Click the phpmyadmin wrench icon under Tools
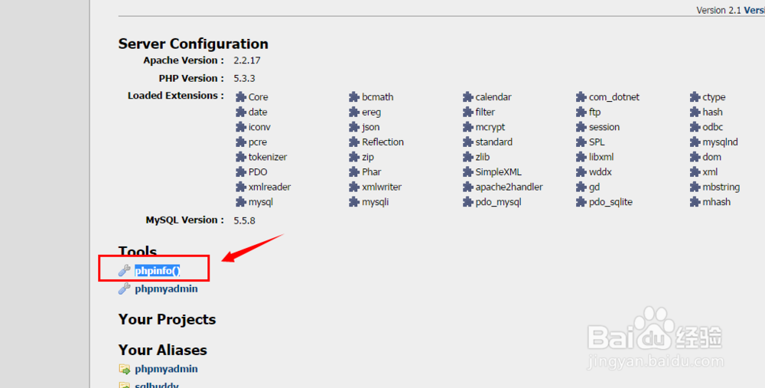This screenshot has width=765, height=388. coord(124,289)
